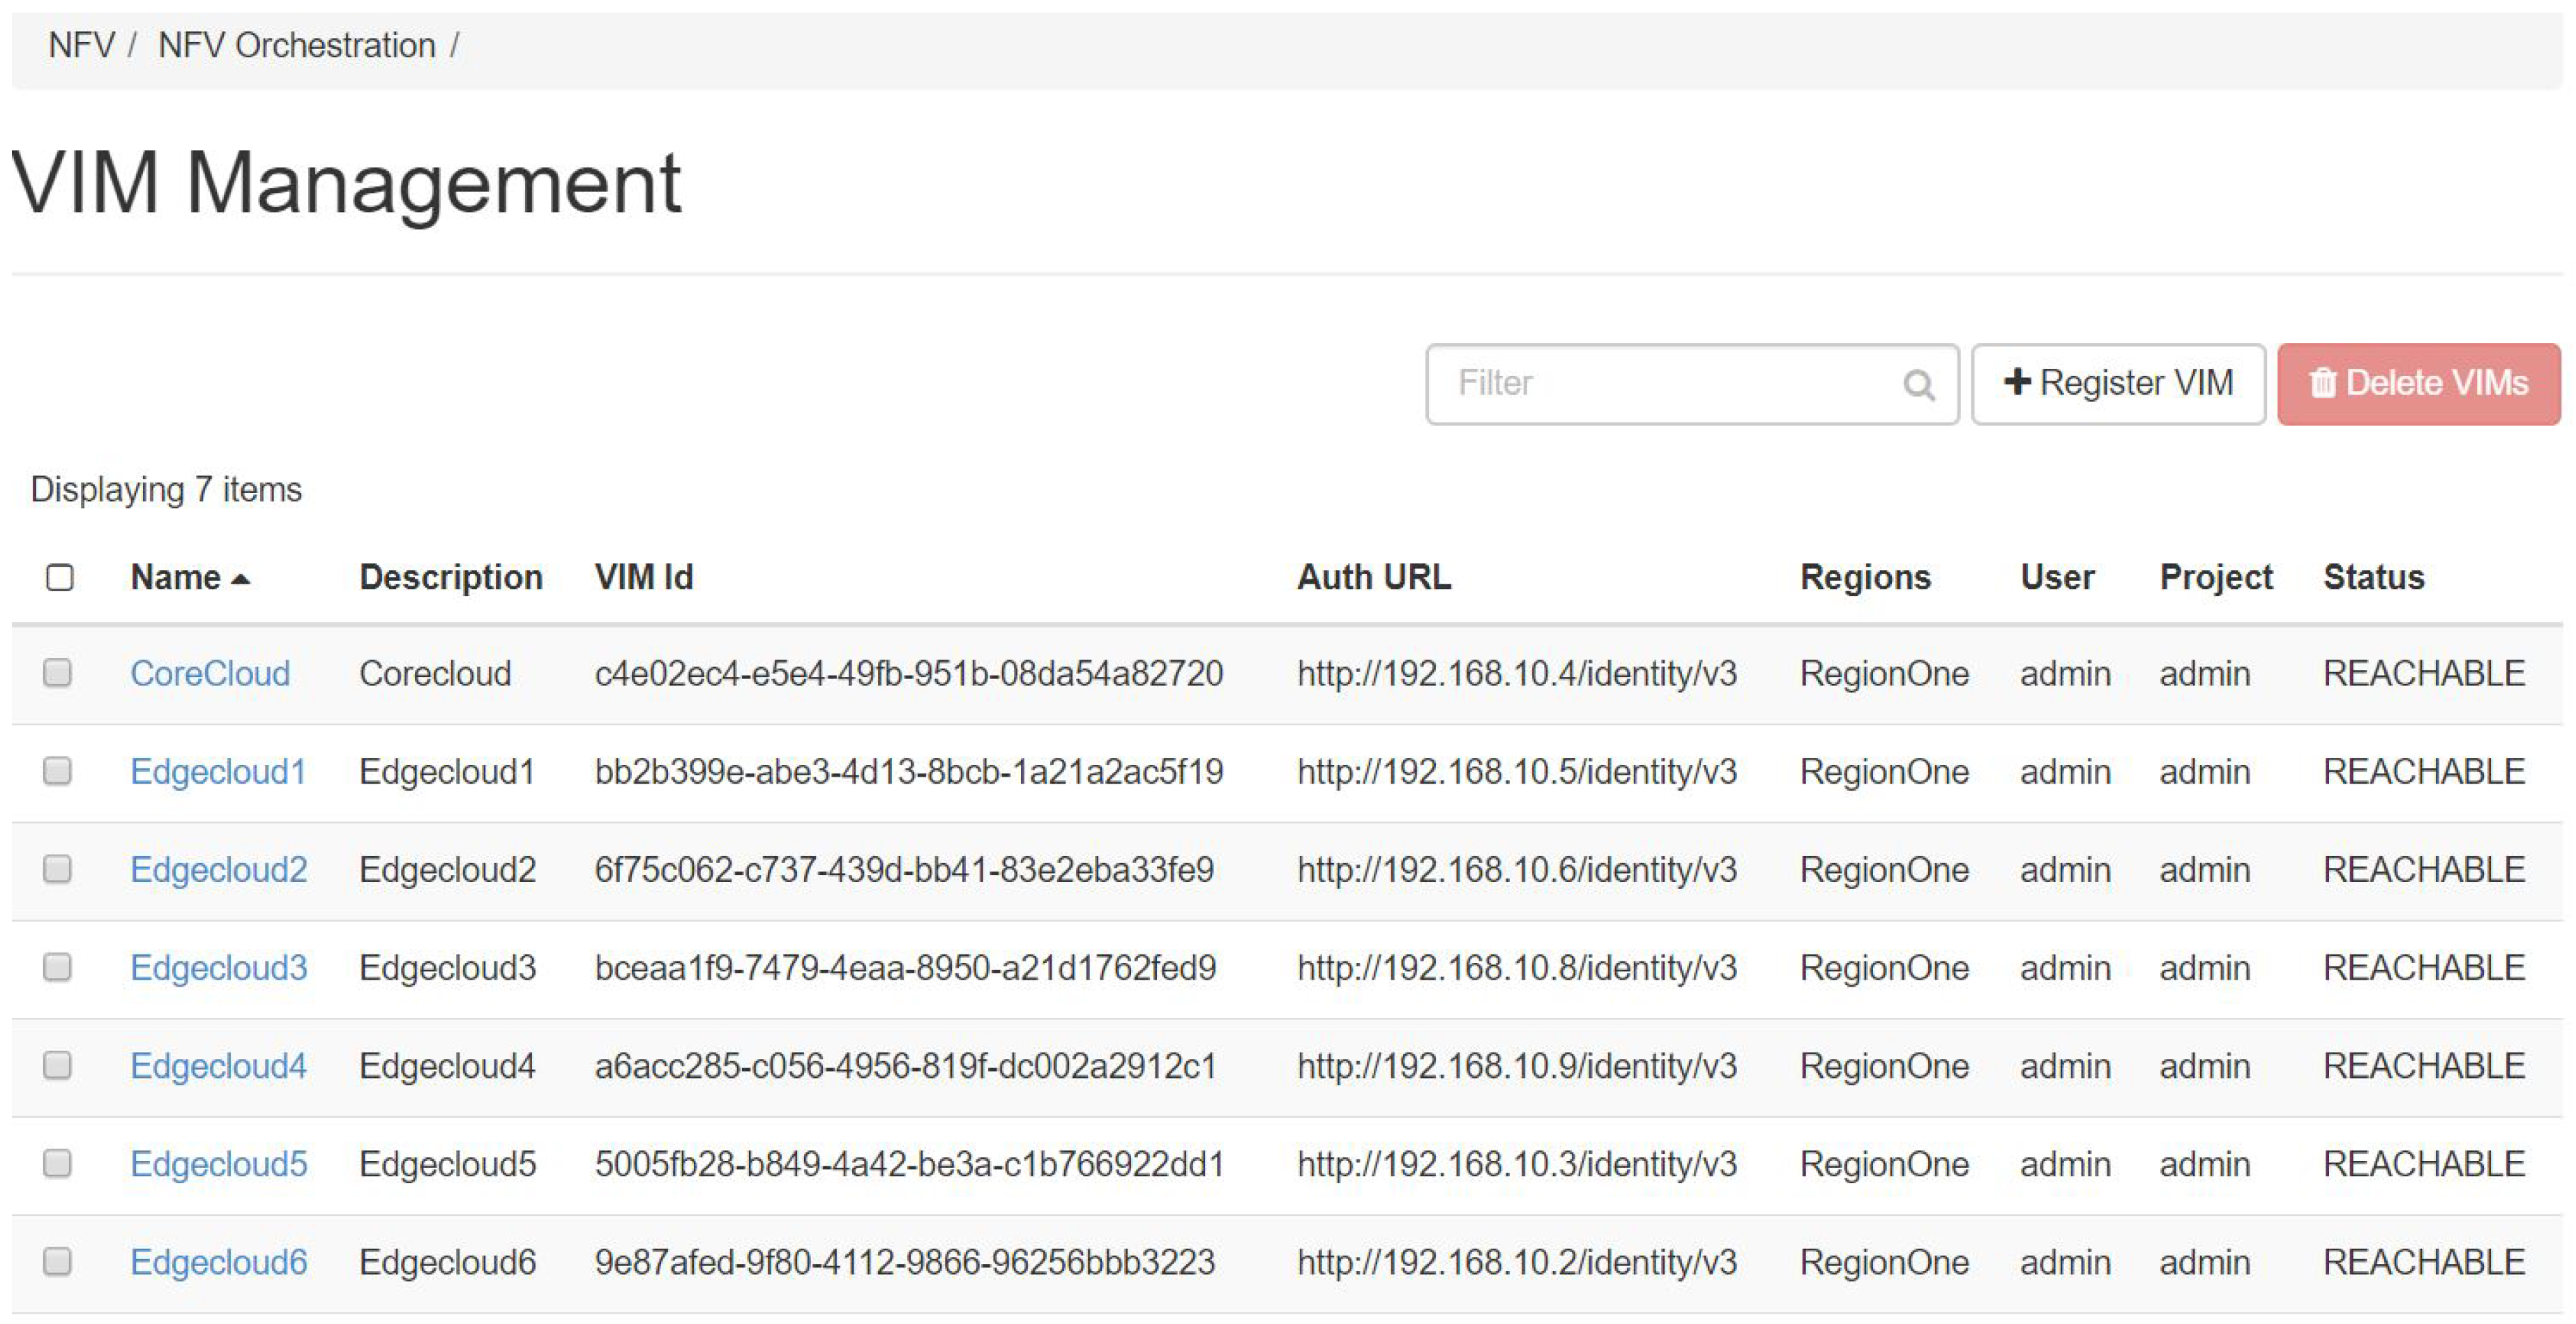Open the CoreCloud VIM link
2576x1324 pixels.
click(x=210, y=673)
